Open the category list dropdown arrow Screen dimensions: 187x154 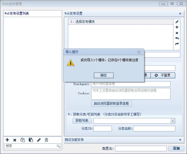coord(173,121)
